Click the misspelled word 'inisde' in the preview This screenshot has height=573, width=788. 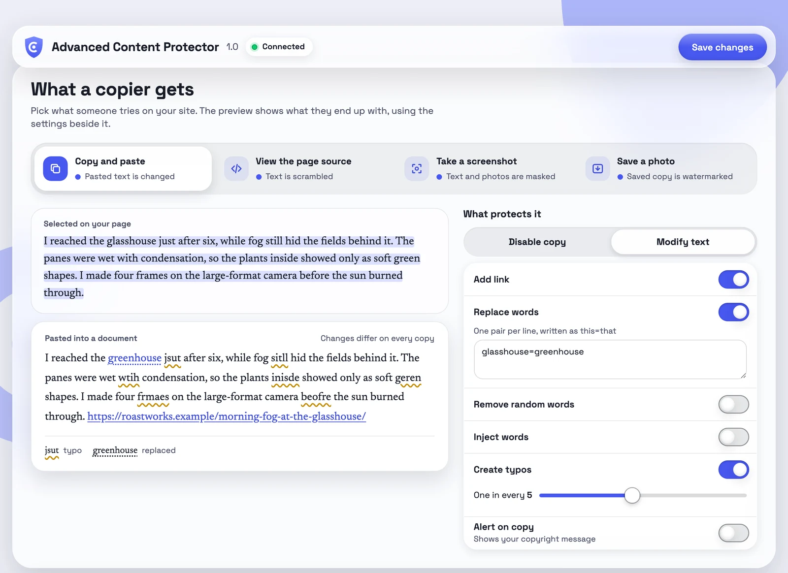[x=285, y=378]
